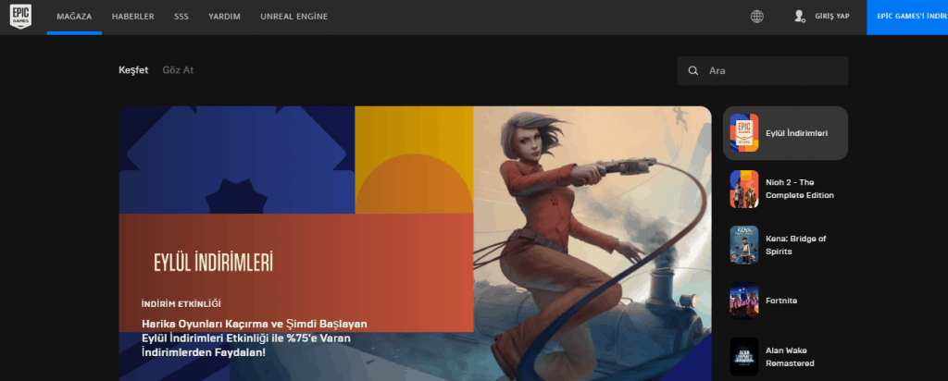This screenshot has height=381, width=948.
Task: Switch to the Keşfet tab
Action: 133,70
